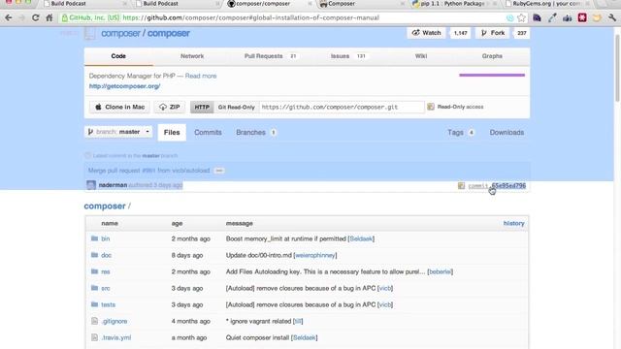
Task: Download repository as ZIP
Action: coord(170,107)
